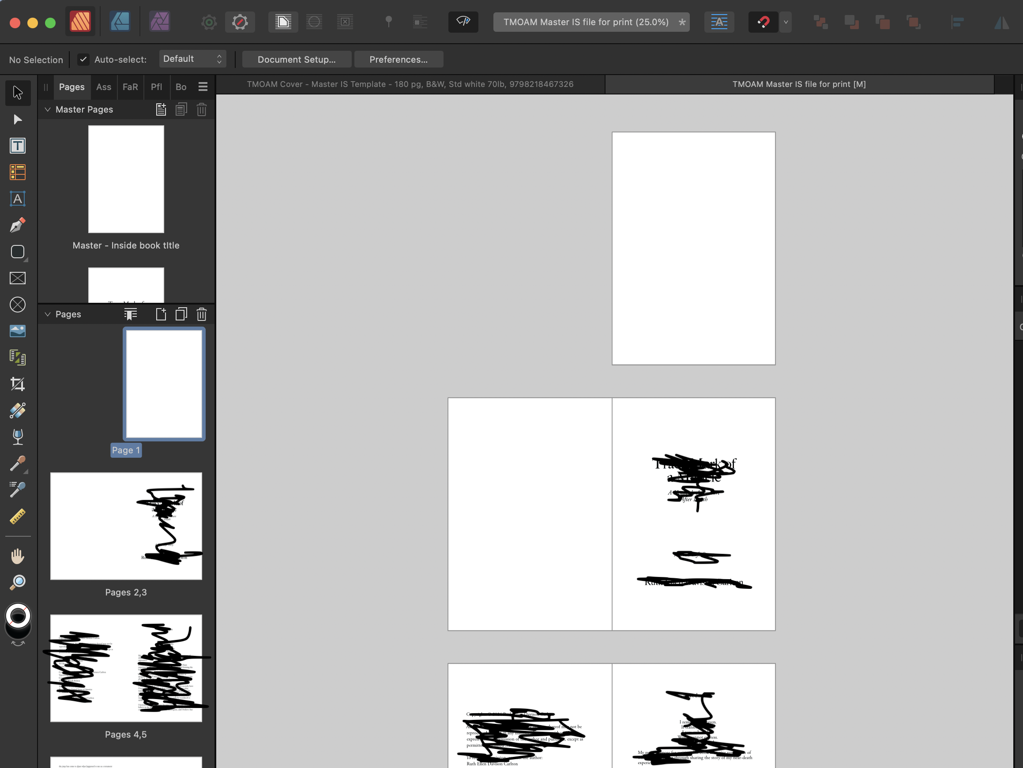Duplicate the selected page in Pages section
The height and width of the screenshot is (768, 1023).
[x=181, y=315]
